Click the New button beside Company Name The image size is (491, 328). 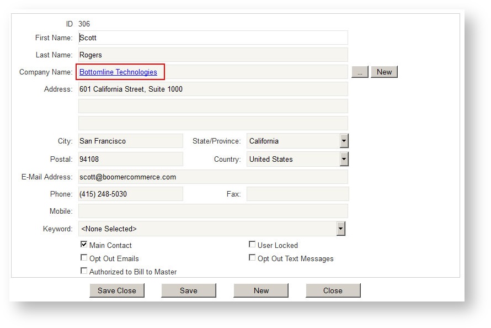tap(384, 72)
